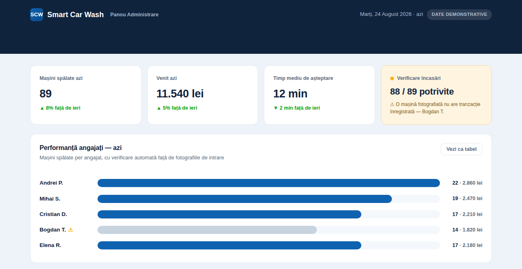The height and width of the screenshot is (269, 522).
Task: Click the SCW logo icon
Action: pos(37,15)
